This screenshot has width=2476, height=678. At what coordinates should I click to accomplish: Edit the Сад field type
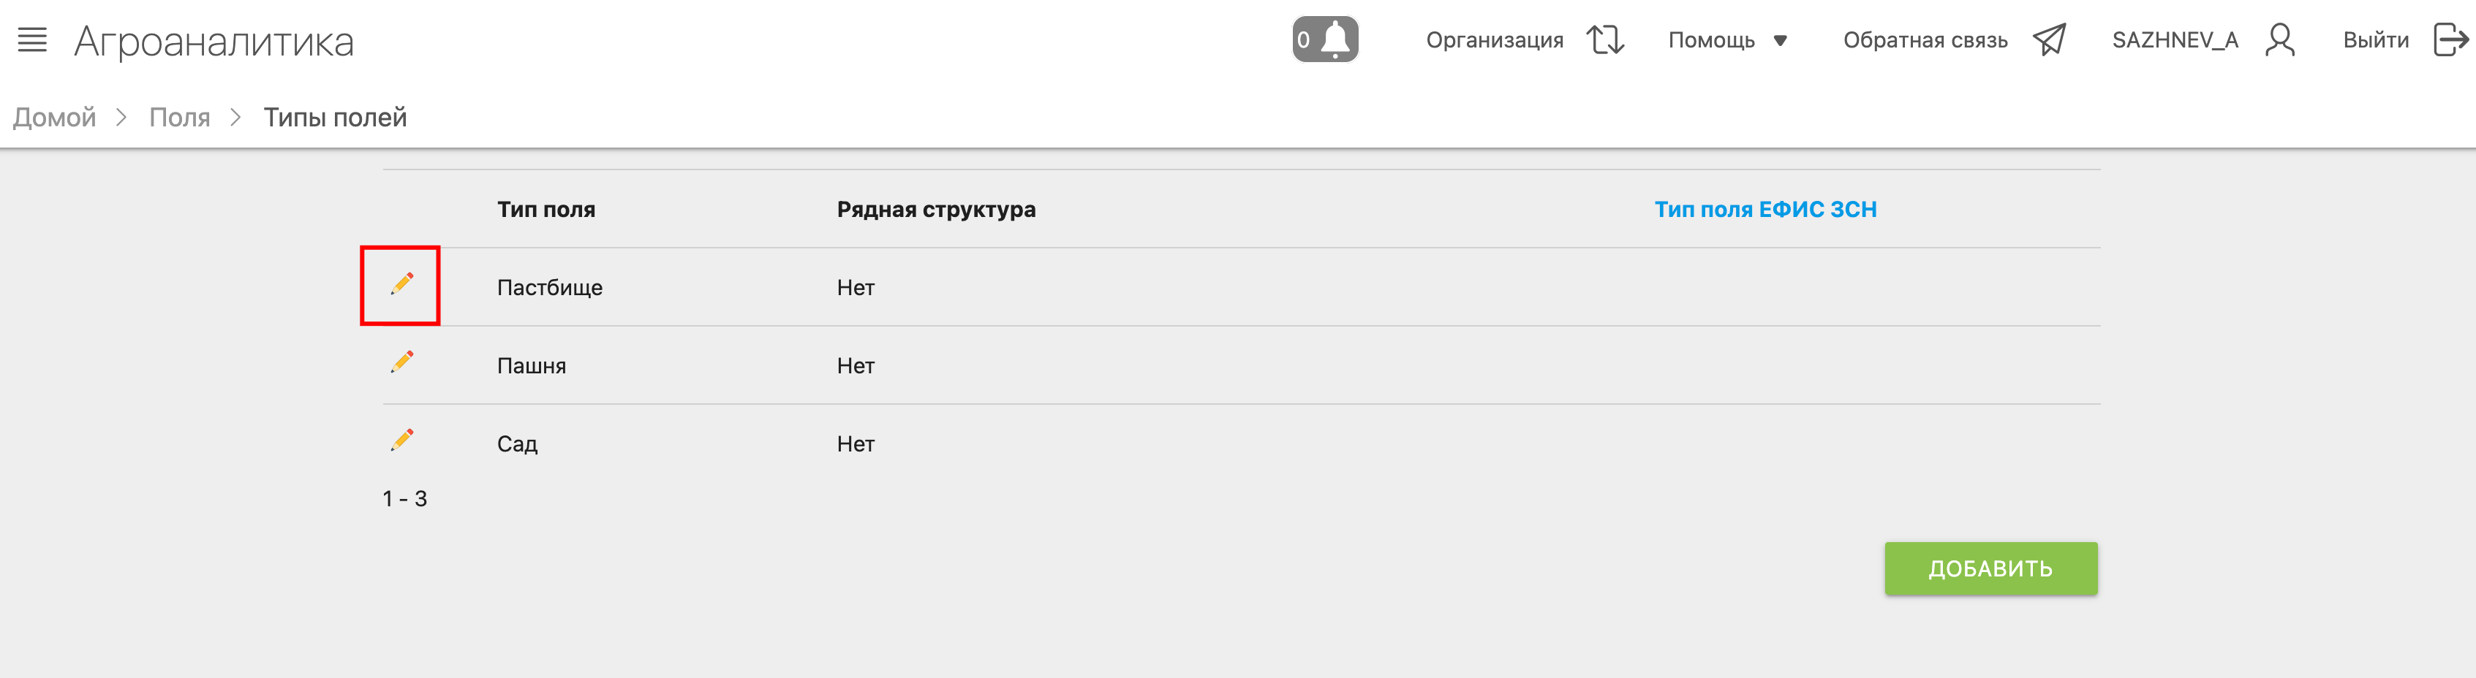click(x=401, y=440)
